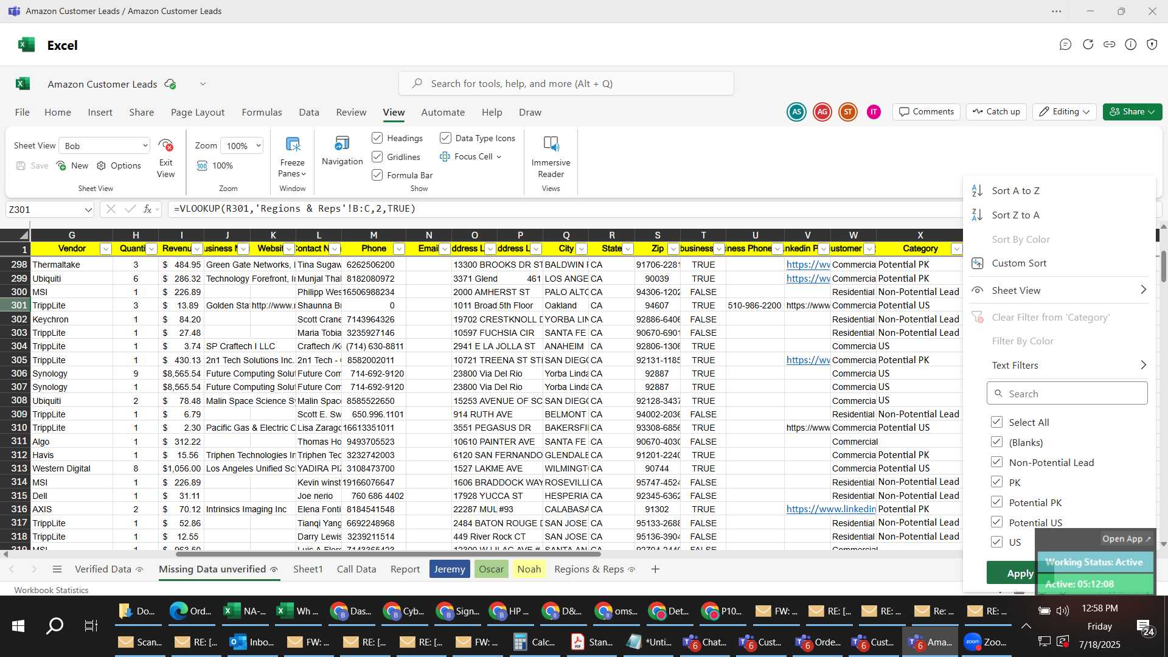1168x657 pixels.
Task: Click the shield security icon in header
Action: point(1152,44)
